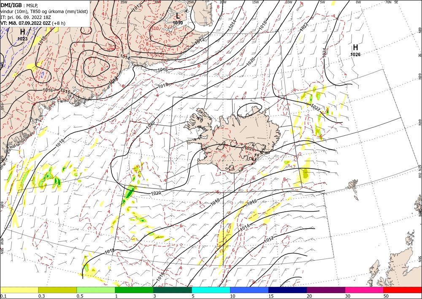
Task: Click the "(+8 h)" forecast offset text
Action: click(58, 23)
